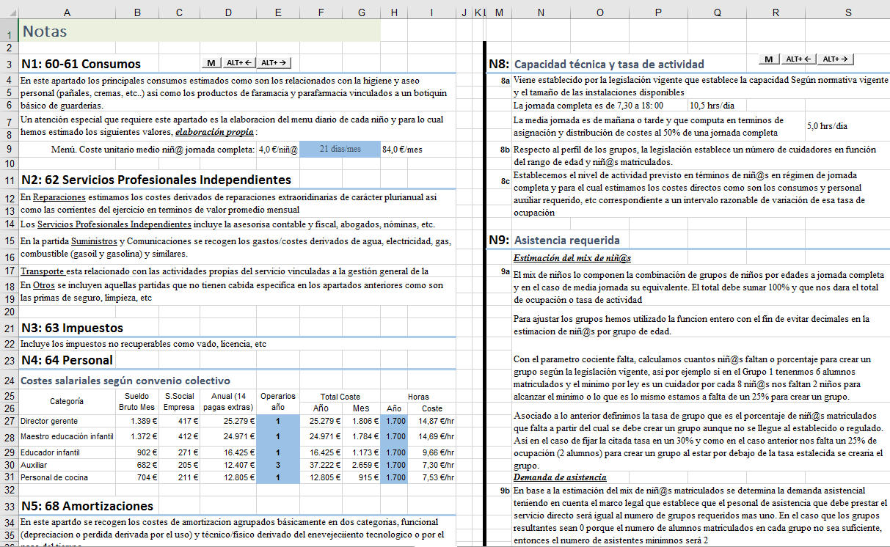Select row 27 header

coord(9,421)
